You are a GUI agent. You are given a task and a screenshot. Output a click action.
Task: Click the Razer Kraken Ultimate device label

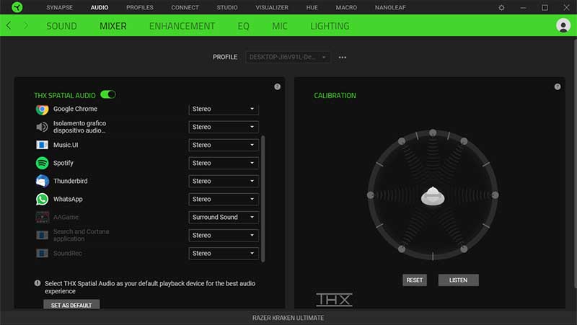[288, 318]
